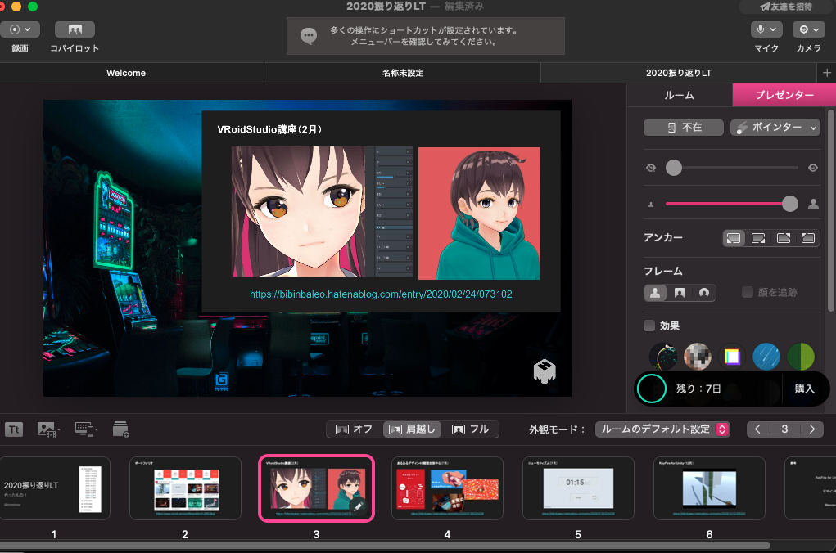Enable the 効果 checkbox

point(648,326)
